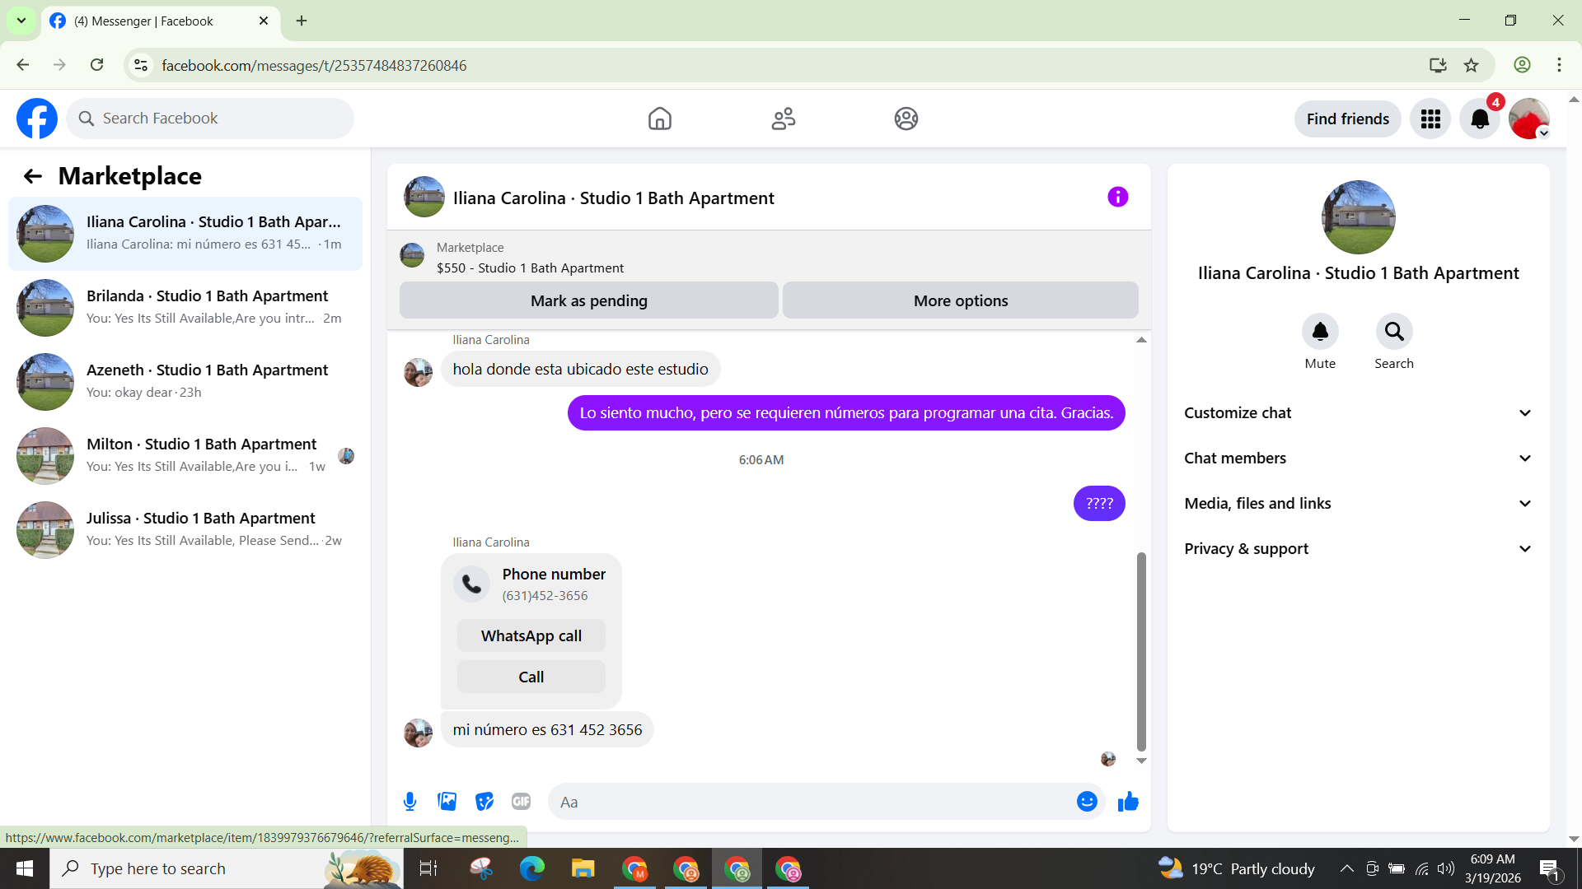Open the GIF picker
1582x889 pixels.
coord(521,802)
